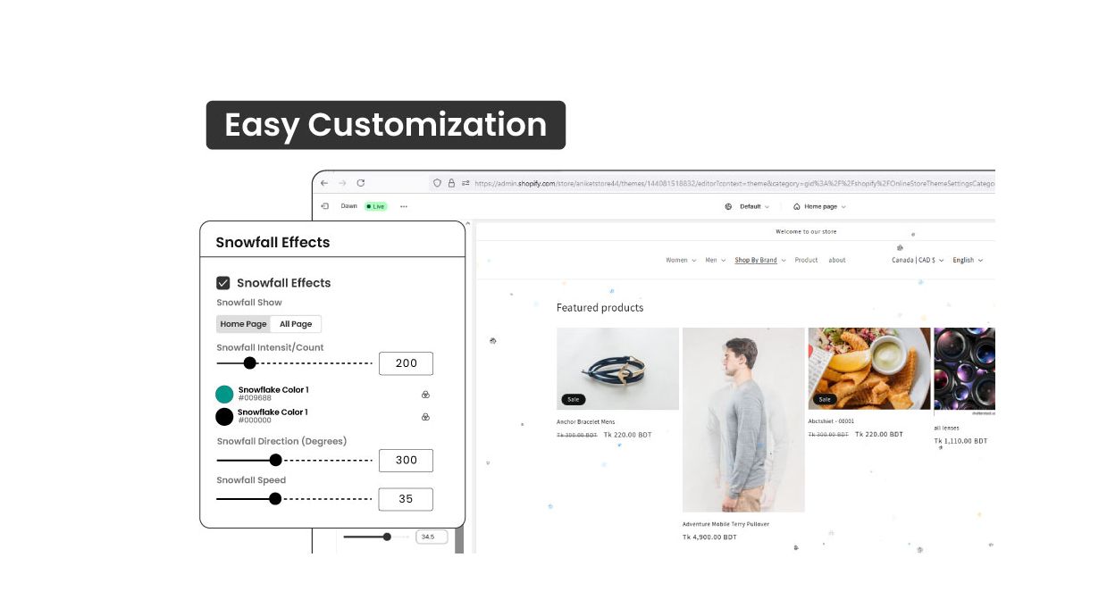1107x616 pixels.
Task: Click the home icon beside Home page
Action: click(797, 206)
